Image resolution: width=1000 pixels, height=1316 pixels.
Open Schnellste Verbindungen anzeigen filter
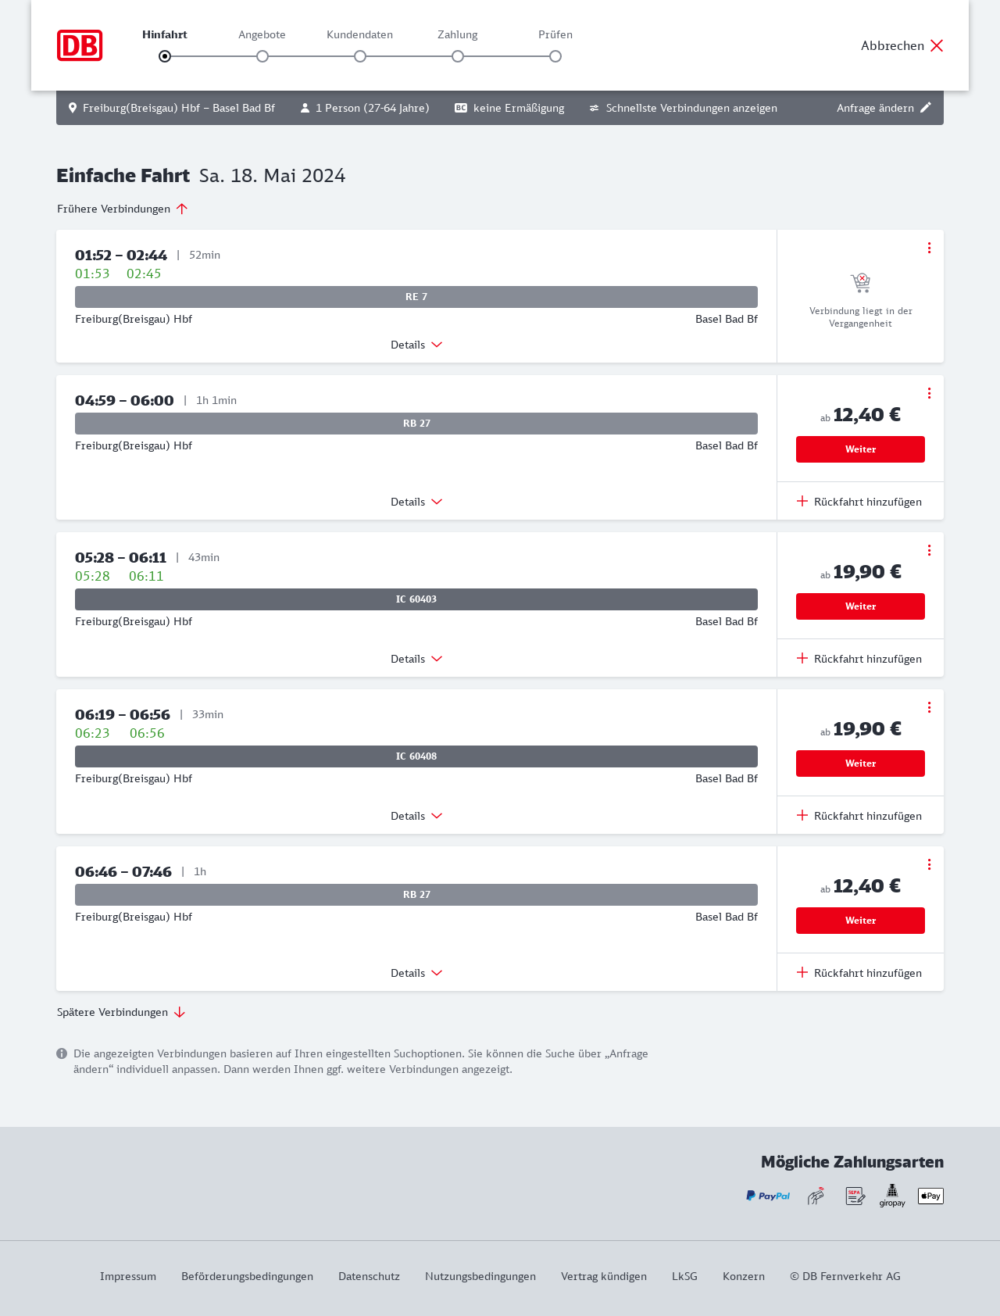[x=684, y=108]
